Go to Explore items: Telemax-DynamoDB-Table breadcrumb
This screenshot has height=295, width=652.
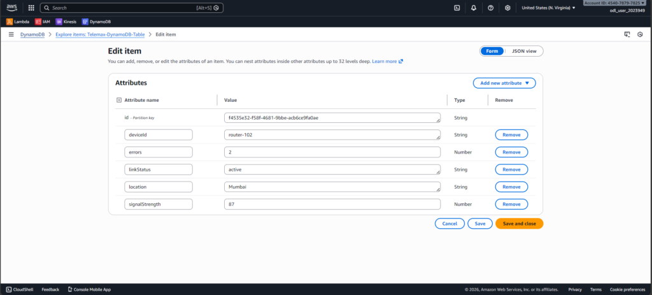tap(100, 34)
